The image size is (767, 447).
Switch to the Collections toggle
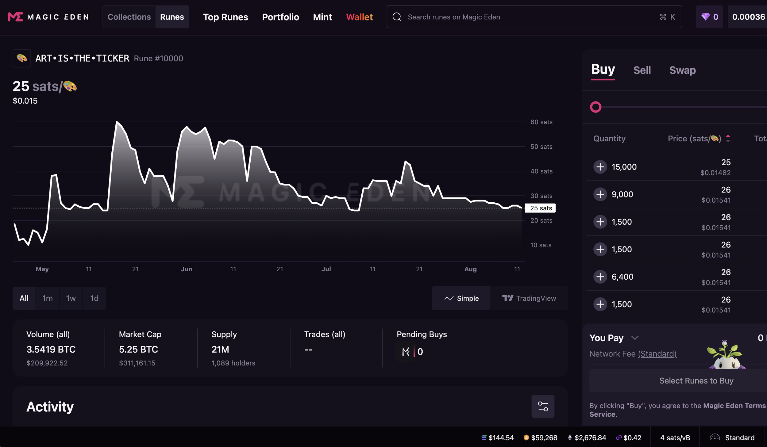(129, 17)
